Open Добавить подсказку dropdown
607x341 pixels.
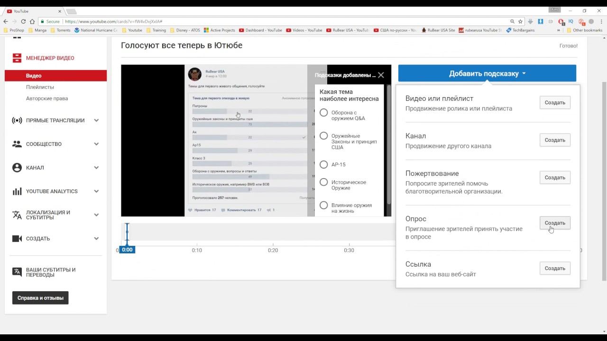(487, 73)
